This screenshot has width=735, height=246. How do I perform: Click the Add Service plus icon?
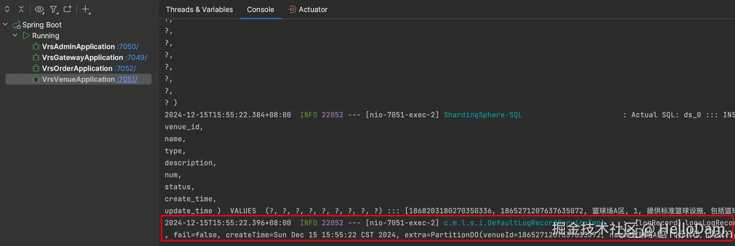tap(86, 9)
